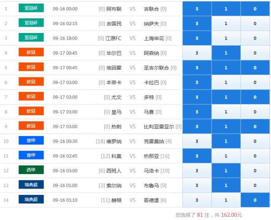Select 3 for 西班人 vs 马洛卡
Screen dimensions: 271x220
197,171
